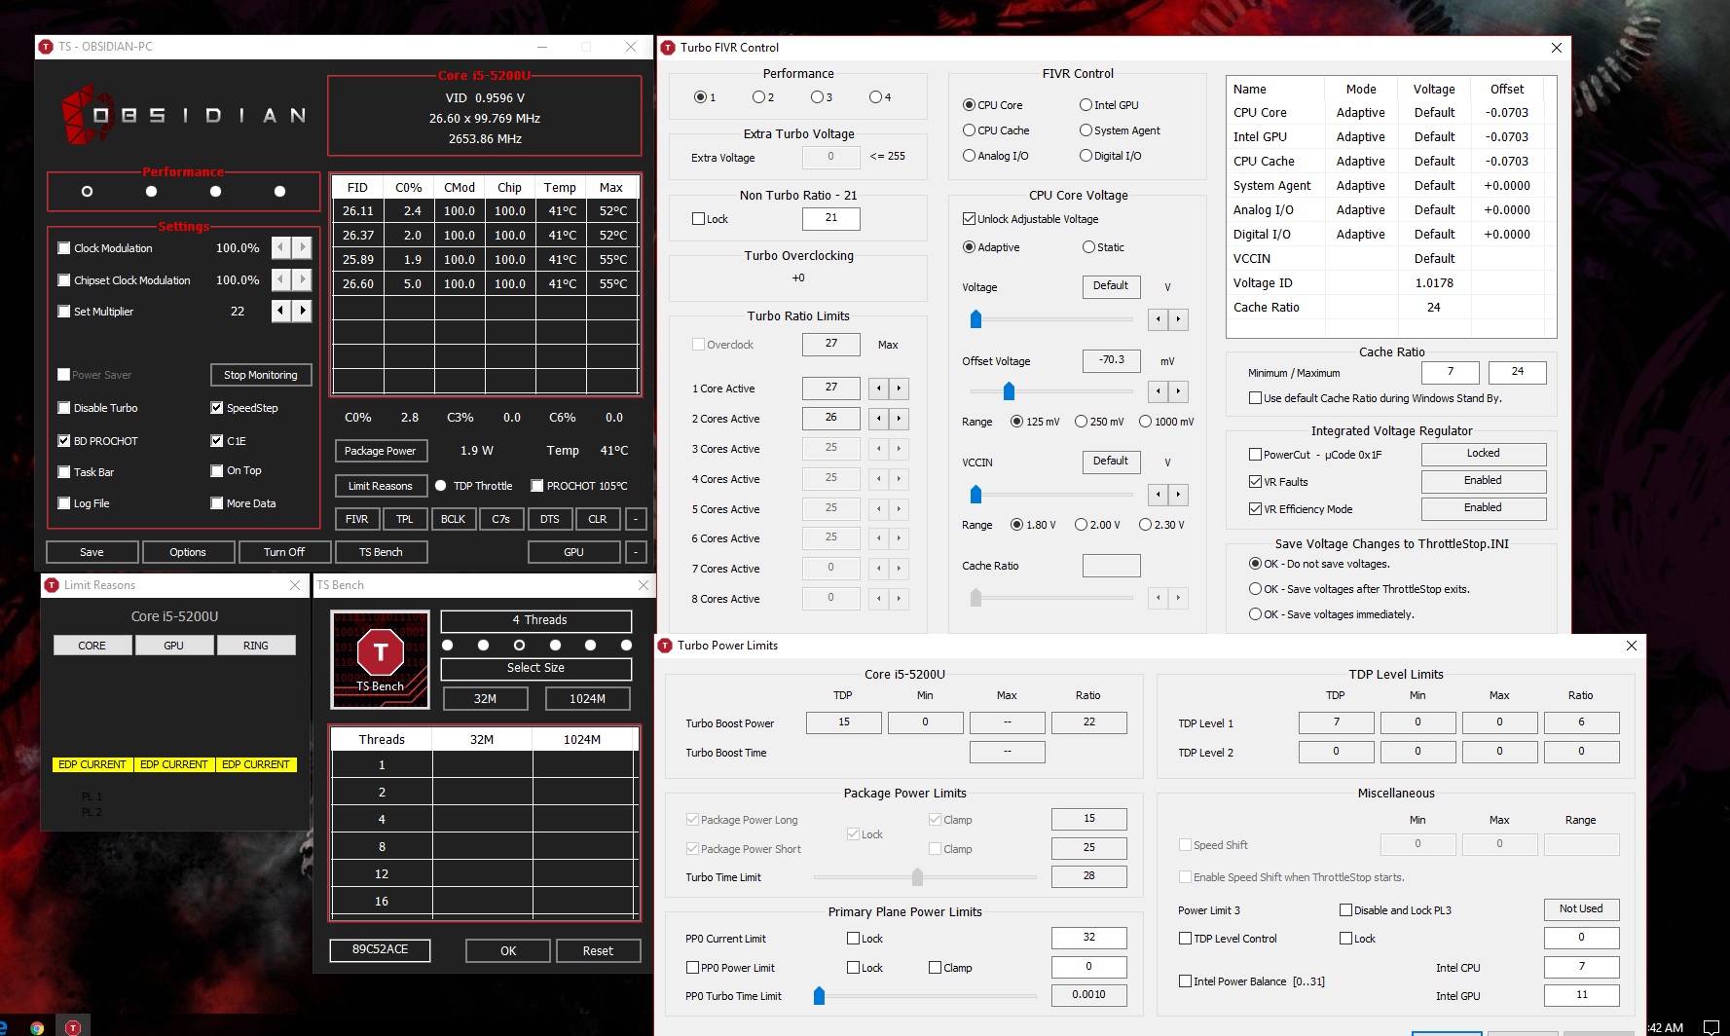
Task: Click the DTS button
Action: [550, 519]
